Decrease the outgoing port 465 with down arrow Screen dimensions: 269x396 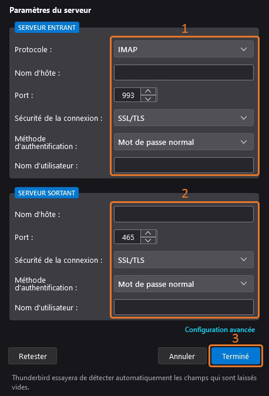click(x=149, y=240)
